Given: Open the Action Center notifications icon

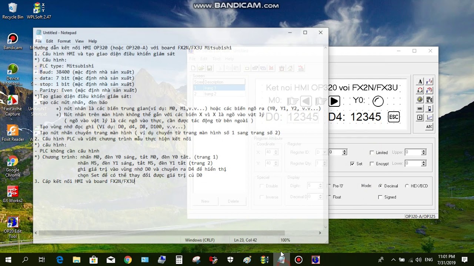Looking at the screenshot, I should click(465, 260).
